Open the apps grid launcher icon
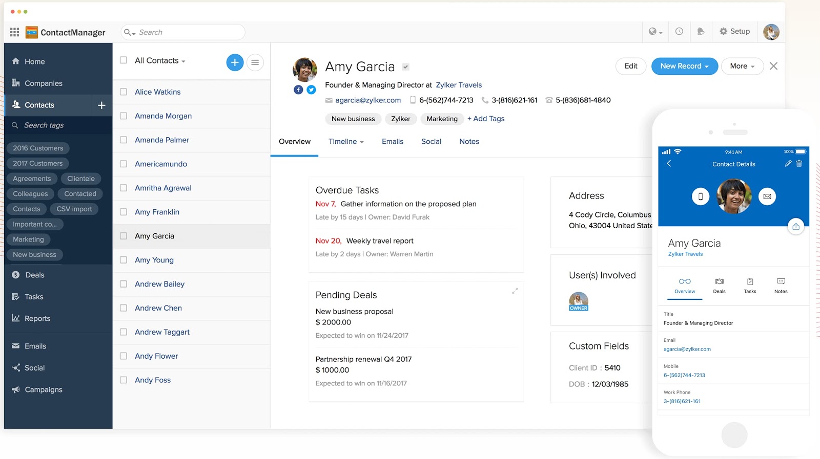The height and width of the screenshot is (459, 820). 14,32
